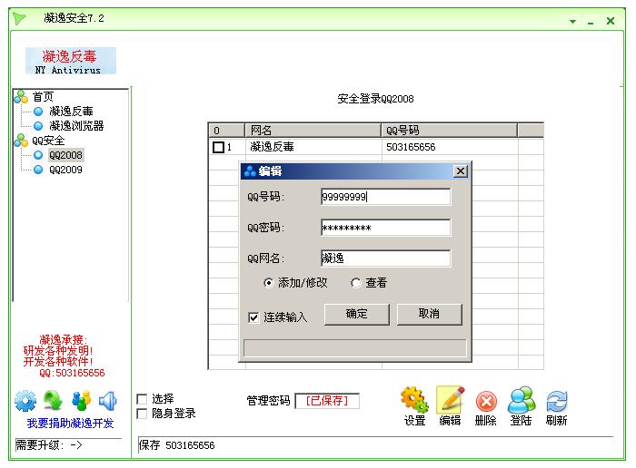
Task: Click the green arrow icon in sidebar
Action: (x=53, y=400)
